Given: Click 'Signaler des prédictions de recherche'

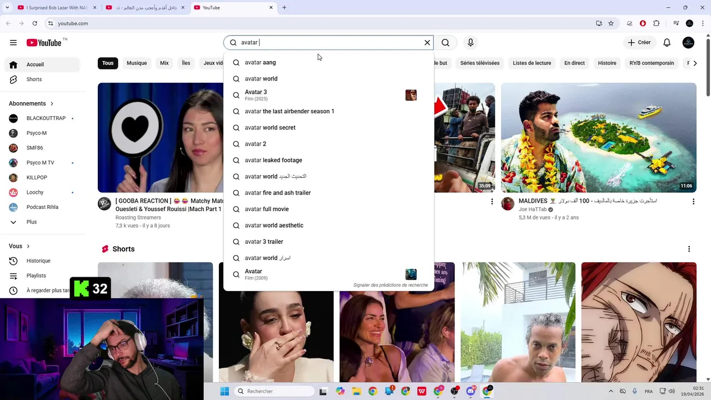Looking at the screenshot, I should click(x=390, y=285).
